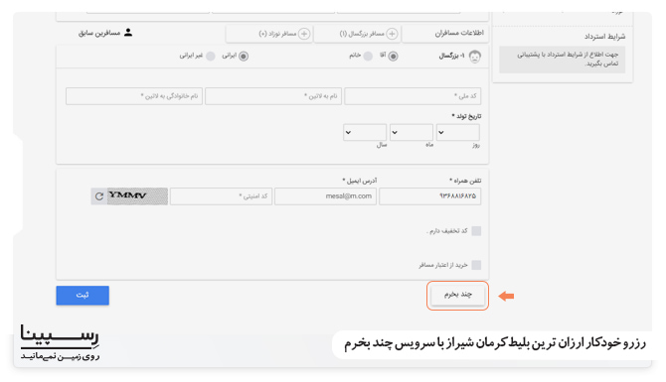Open the روز birth day dropdown

tap(458, 132)
